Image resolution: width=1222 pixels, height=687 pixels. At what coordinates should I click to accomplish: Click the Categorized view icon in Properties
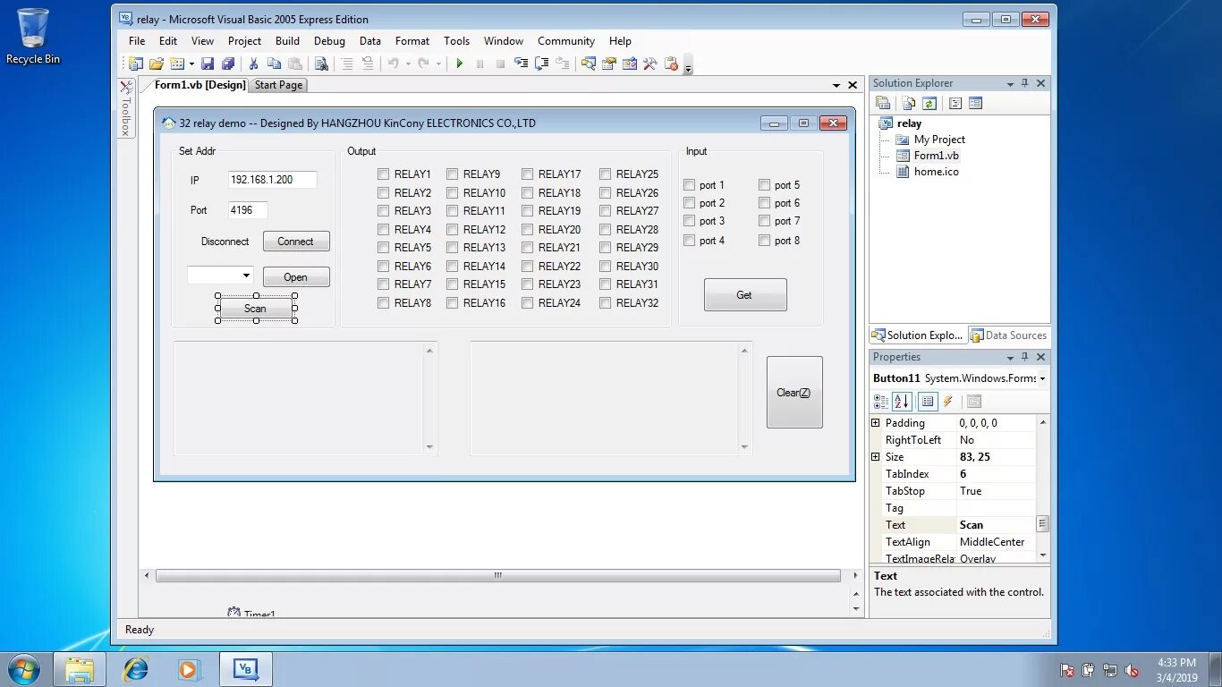[881, 402]
